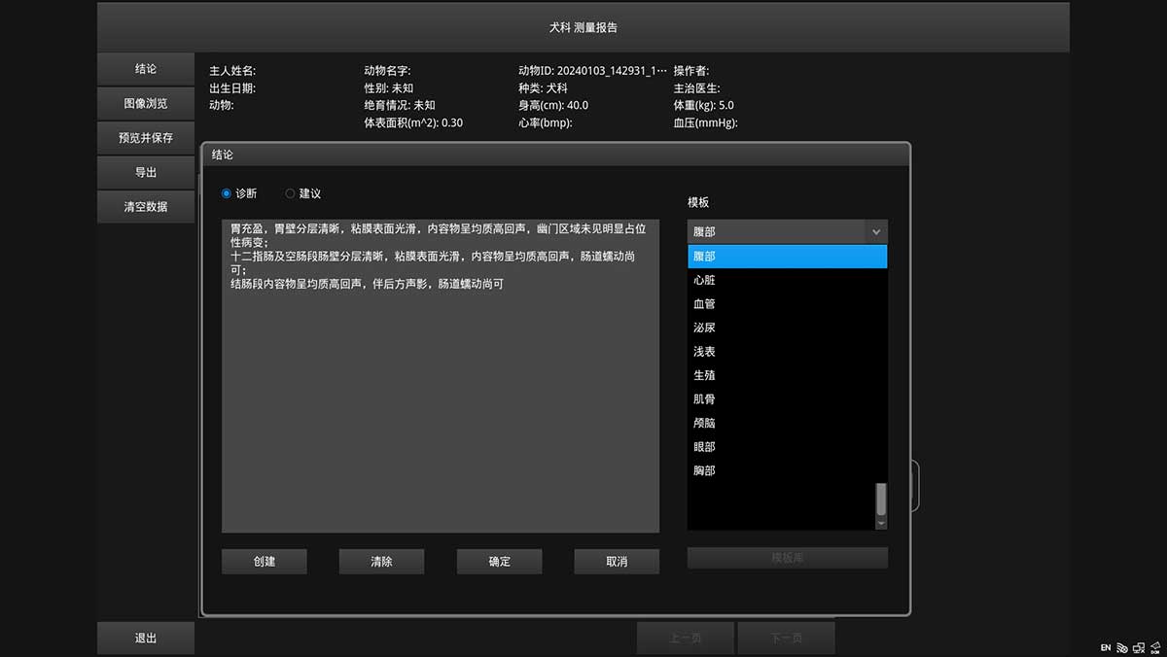
Task: Open the 导出 sidebar item
Action: (x=146, y=172)
